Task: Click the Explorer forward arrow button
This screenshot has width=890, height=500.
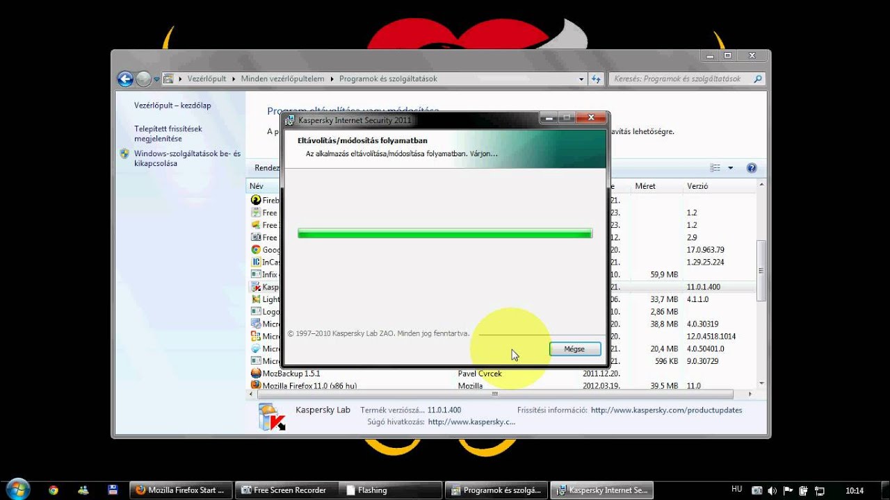Action: coord(143,79)
